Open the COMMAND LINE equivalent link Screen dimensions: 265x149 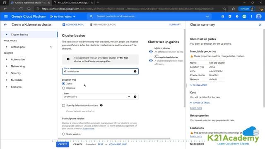click(x=118, y=144)
